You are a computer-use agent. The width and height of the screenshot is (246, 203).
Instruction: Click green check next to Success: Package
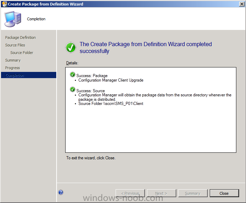point(72,75)
